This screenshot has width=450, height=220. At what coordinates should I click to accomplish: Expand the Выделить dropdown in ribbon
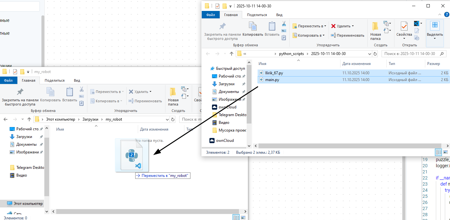pyautogui.click(x=435, y=39)
